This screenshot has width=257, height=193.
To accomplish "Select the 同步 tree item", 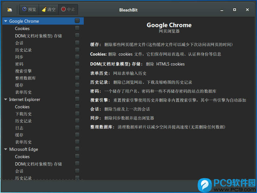I will 19,57.
